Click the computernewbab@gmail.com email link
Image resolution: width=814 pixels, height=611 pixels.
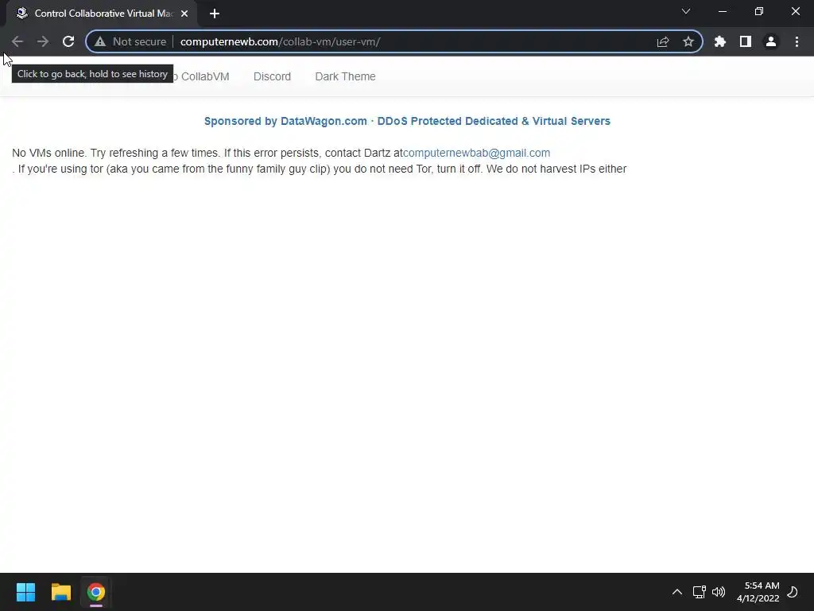[477, 153]
